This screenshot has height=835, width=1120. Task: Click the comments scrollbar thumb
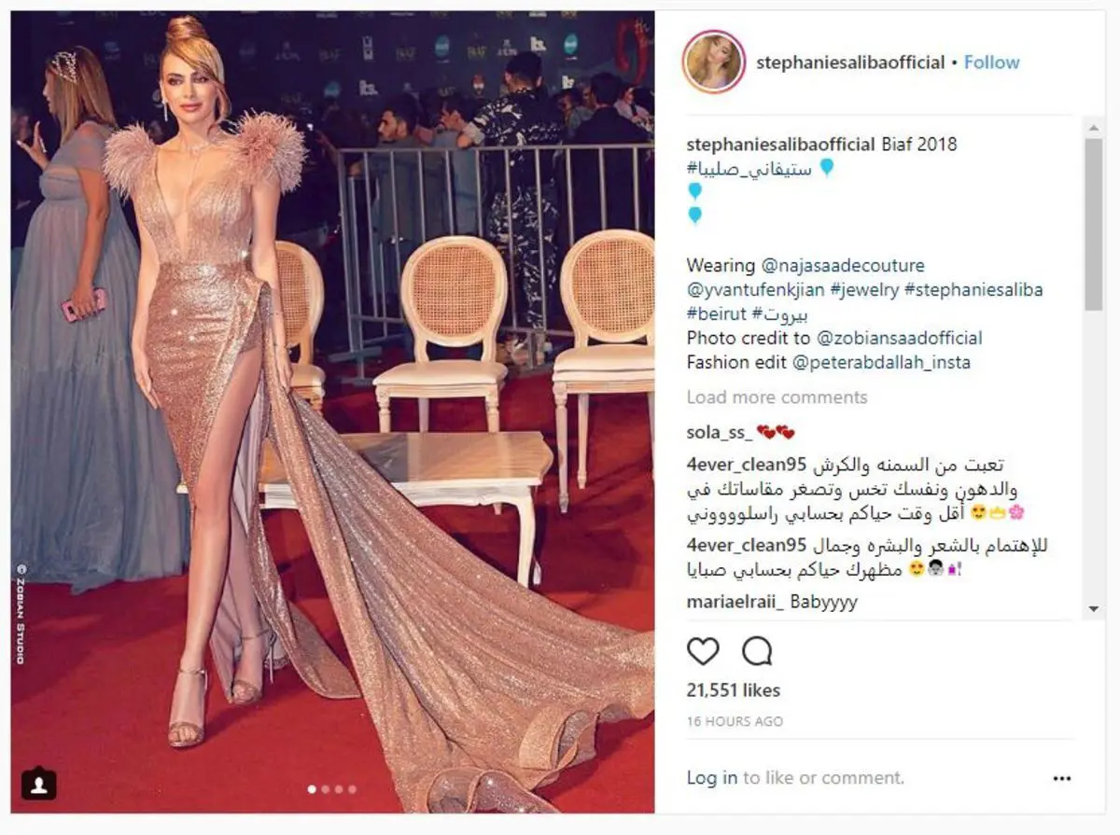1094,224
